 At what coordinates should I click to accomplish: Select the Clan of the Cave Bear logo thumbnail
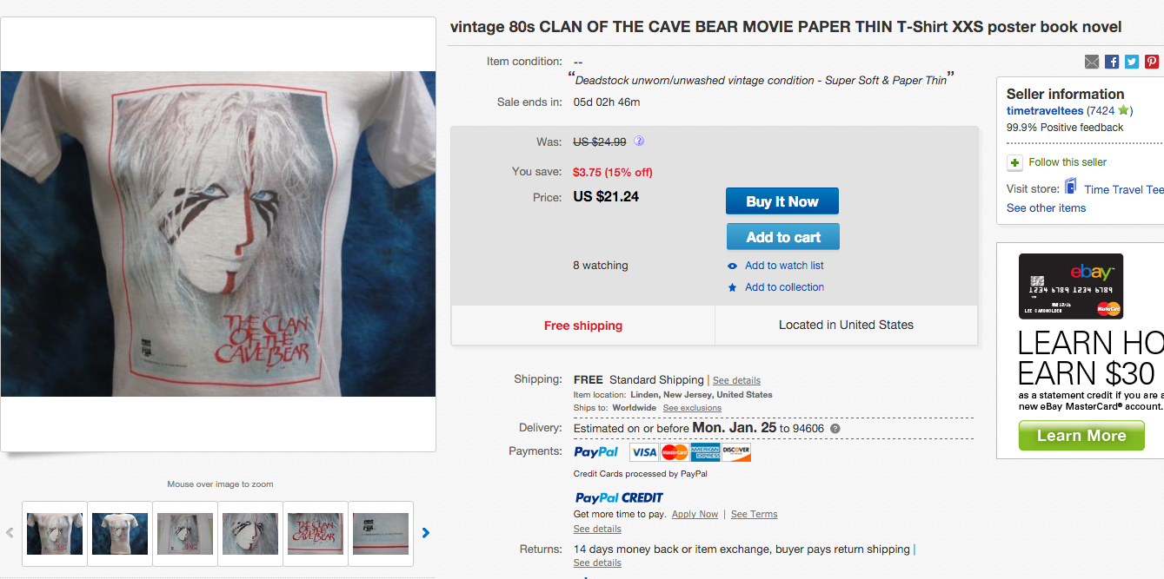pyautogui.click(x=316, y=533)
